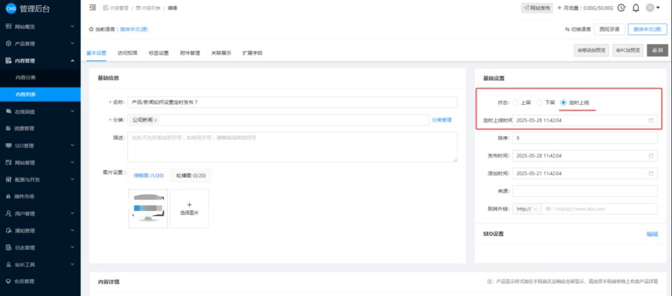
Task: Collapse sidebar with the fold menu icon
Action: pos(92,8)
